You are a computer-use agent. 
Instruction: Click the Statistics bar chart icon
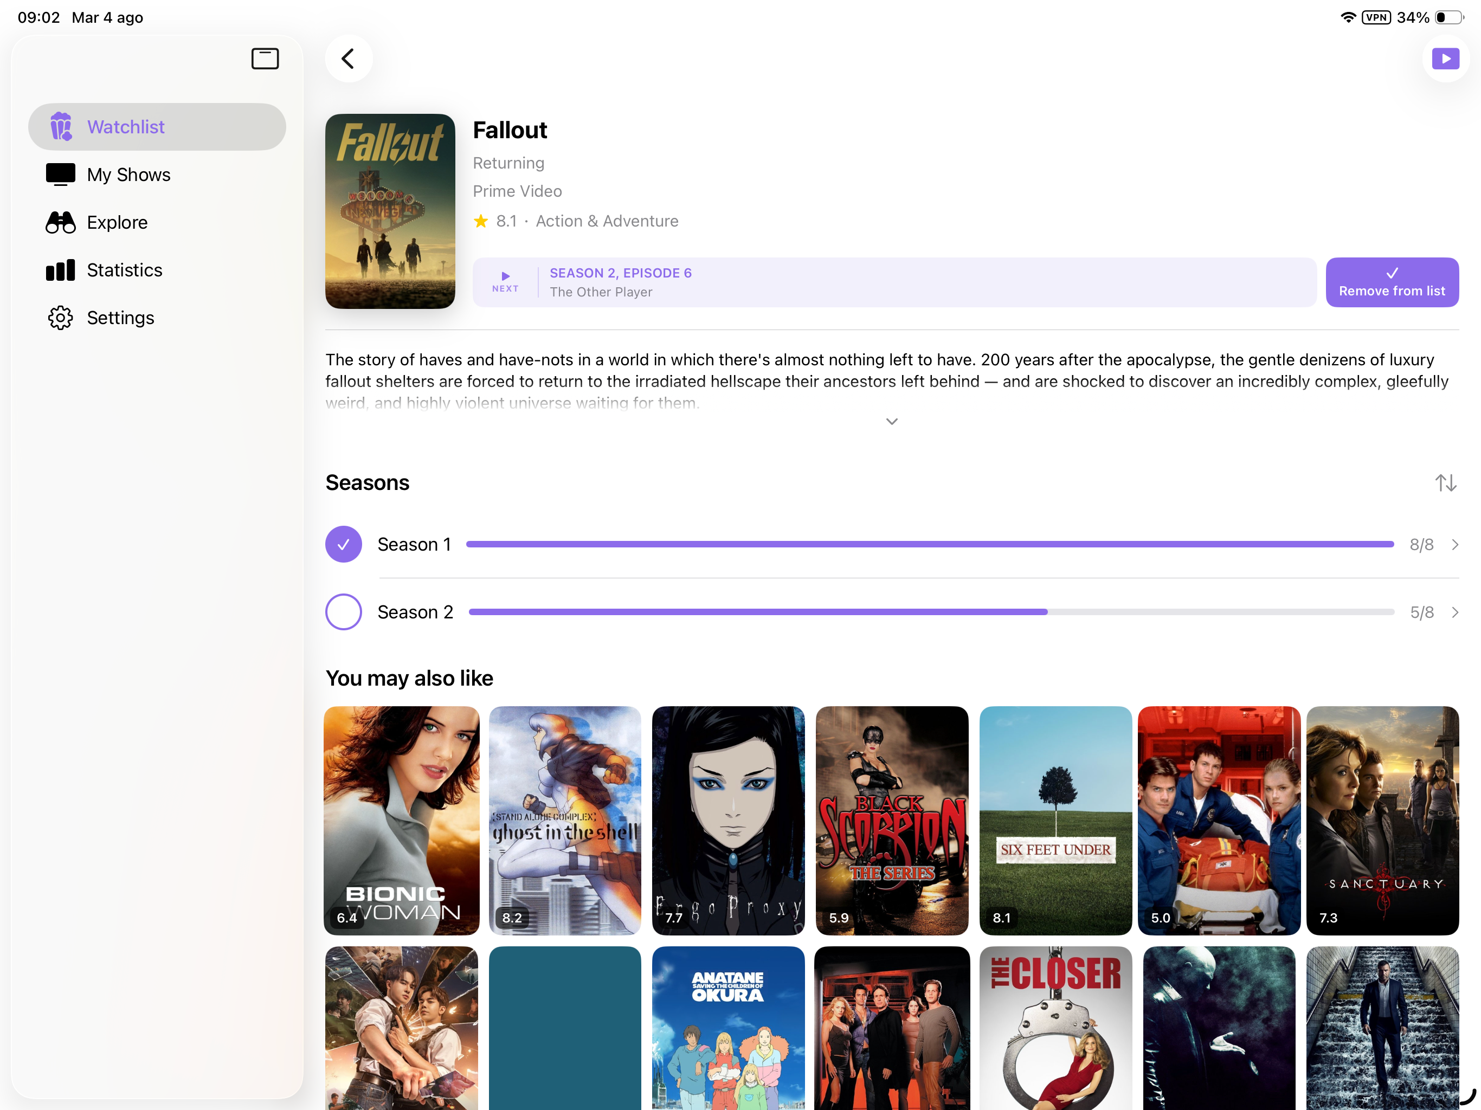61,270
